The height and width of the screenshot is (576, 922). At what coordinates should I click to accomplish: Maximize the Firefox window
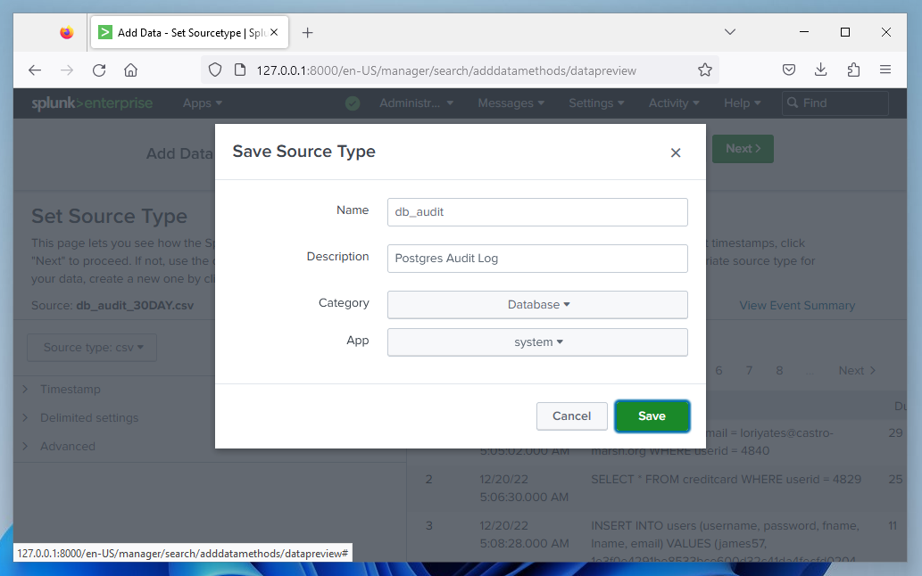pyautogui.click(x=845, y=32)
